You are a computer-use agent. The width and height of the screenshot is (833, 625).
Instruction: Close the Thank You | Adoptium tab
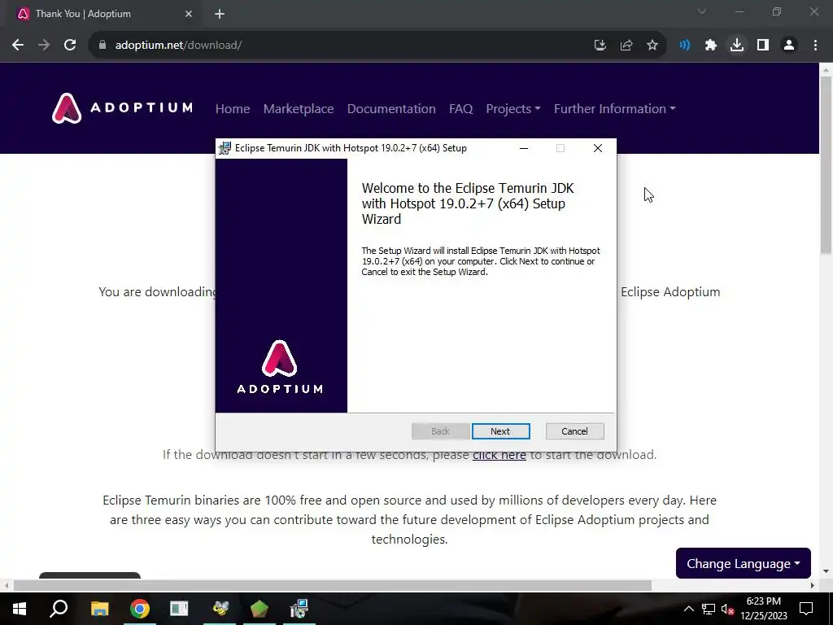pos(189,14)
